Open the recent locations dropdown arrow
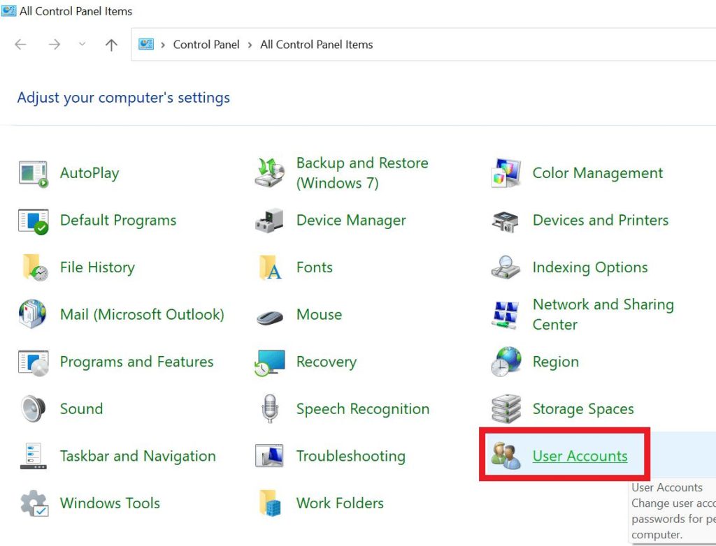 [83, 45]
